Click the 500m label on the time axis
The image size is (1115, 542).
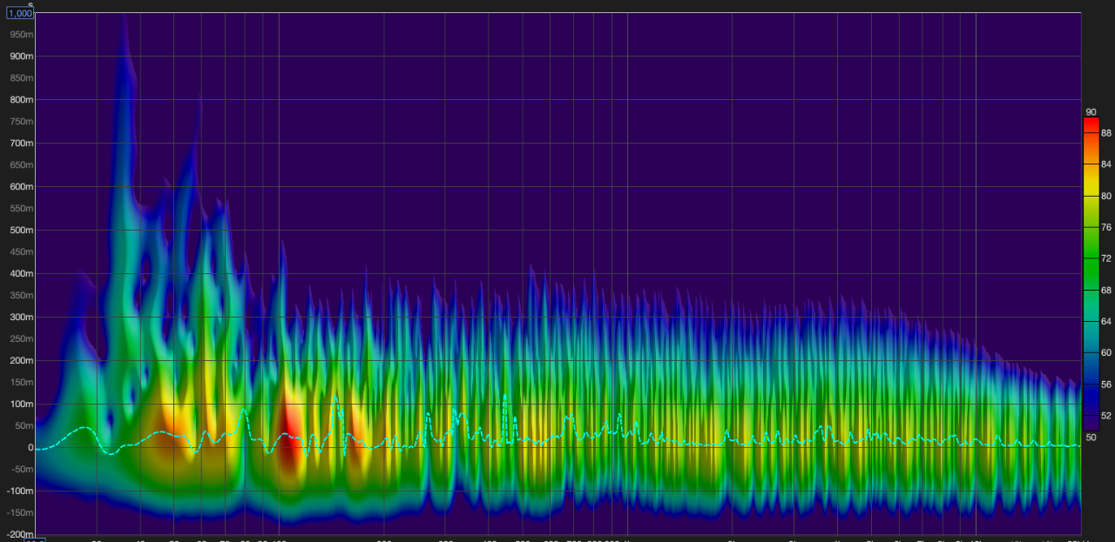pos(21,230)
